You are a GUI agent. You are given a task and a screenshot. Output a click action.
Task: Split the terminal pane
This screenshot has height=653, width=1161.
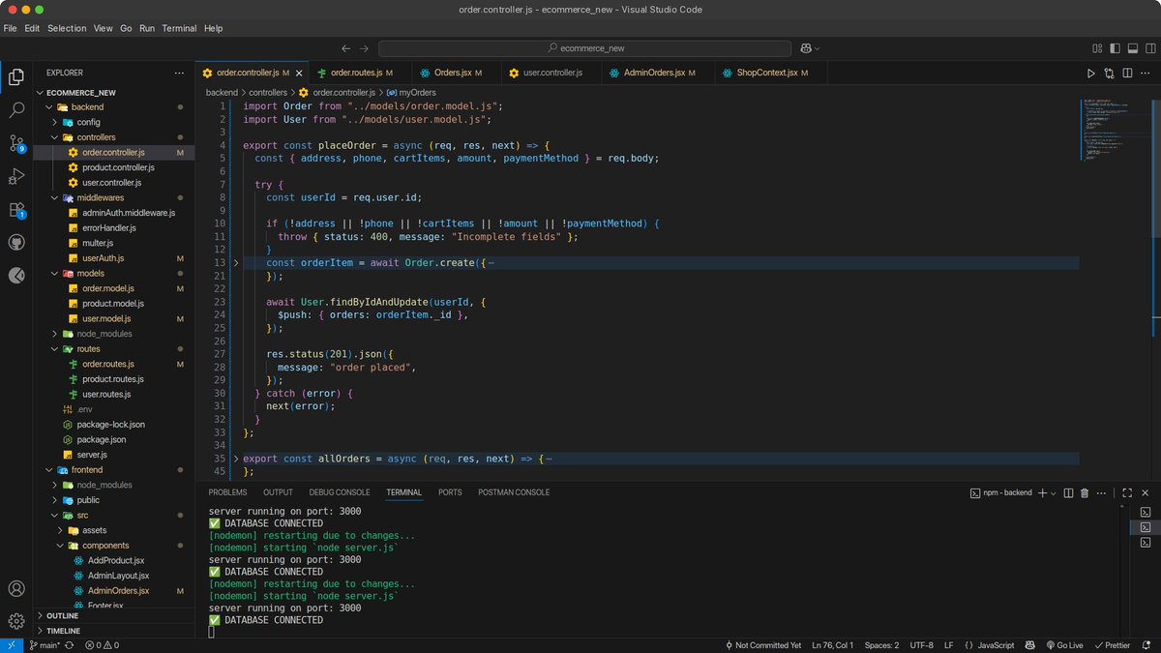click(x=1068, y=492)
